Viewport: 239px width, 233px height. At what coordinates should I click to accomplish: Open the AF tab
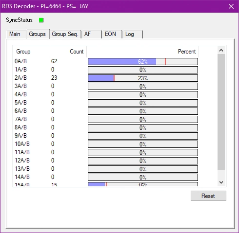92,34
